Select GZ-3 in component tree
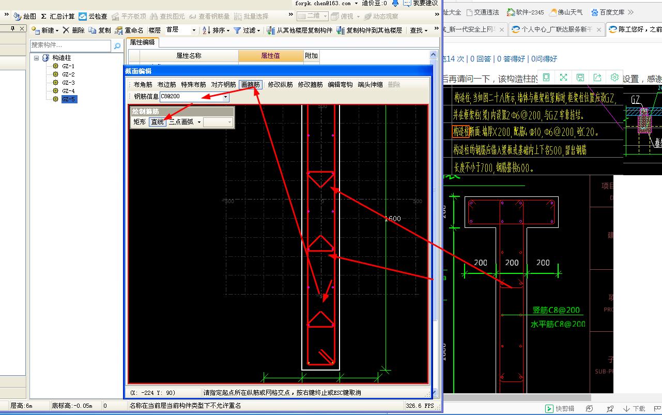The height and width of the screenshot is (415, 662). (68, 83)
